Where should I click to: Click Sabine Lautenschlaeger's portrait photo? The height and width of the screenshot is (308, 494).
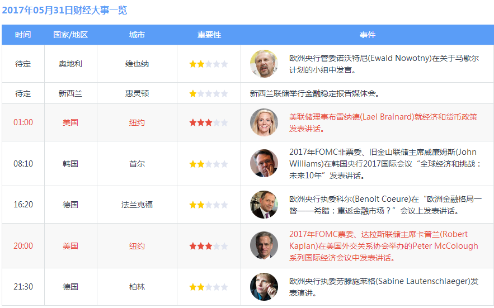tap(264, 287)
